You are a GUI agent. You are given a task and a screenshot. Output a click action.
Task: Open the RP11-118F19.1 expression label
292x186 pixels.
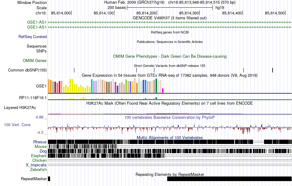pos(33,98)
